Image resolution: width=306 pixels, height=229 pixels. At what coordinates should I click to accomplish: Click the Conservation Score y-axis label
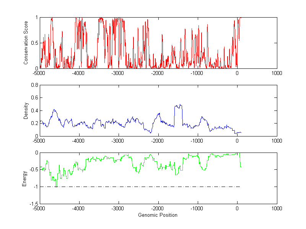[x=26, y=43]
